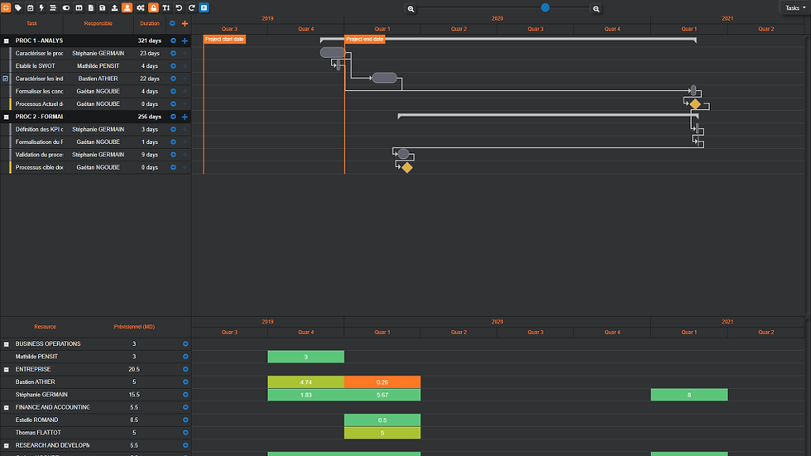Select Formaliser les conc task
This screenshot has width=811, height=456.
[40, 92]
